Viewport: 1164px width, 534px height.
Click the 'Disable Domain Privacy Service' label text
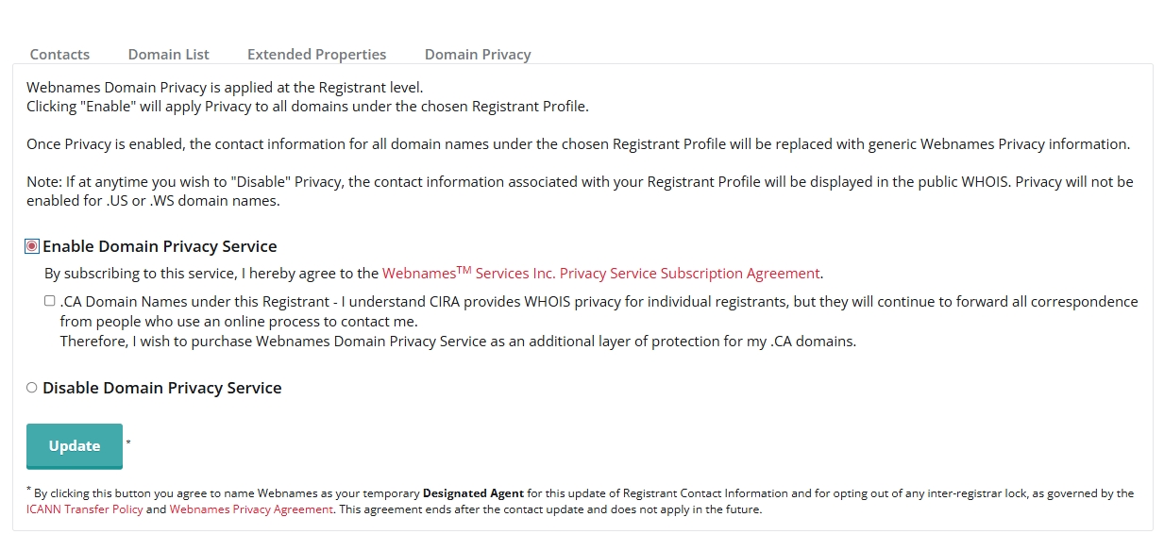[162, 388]
